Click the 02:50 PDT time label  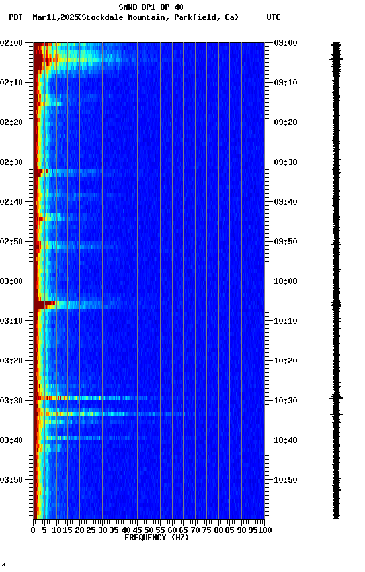(11, 242)
